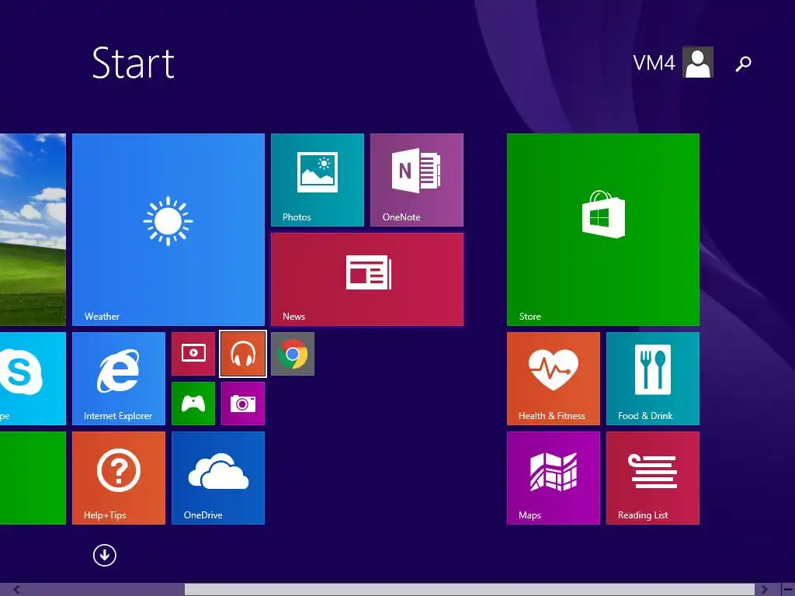Open the News tile
Screen dimensions: 795x596
pos(367,279)
